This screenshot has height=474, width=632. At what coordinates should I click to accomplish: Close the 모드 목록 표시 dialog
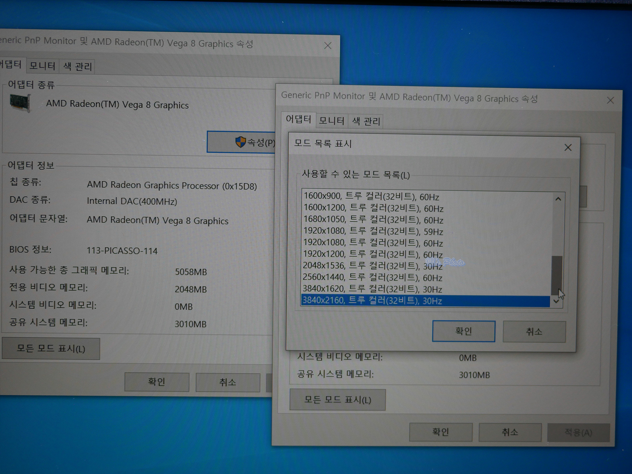(568, 147)
